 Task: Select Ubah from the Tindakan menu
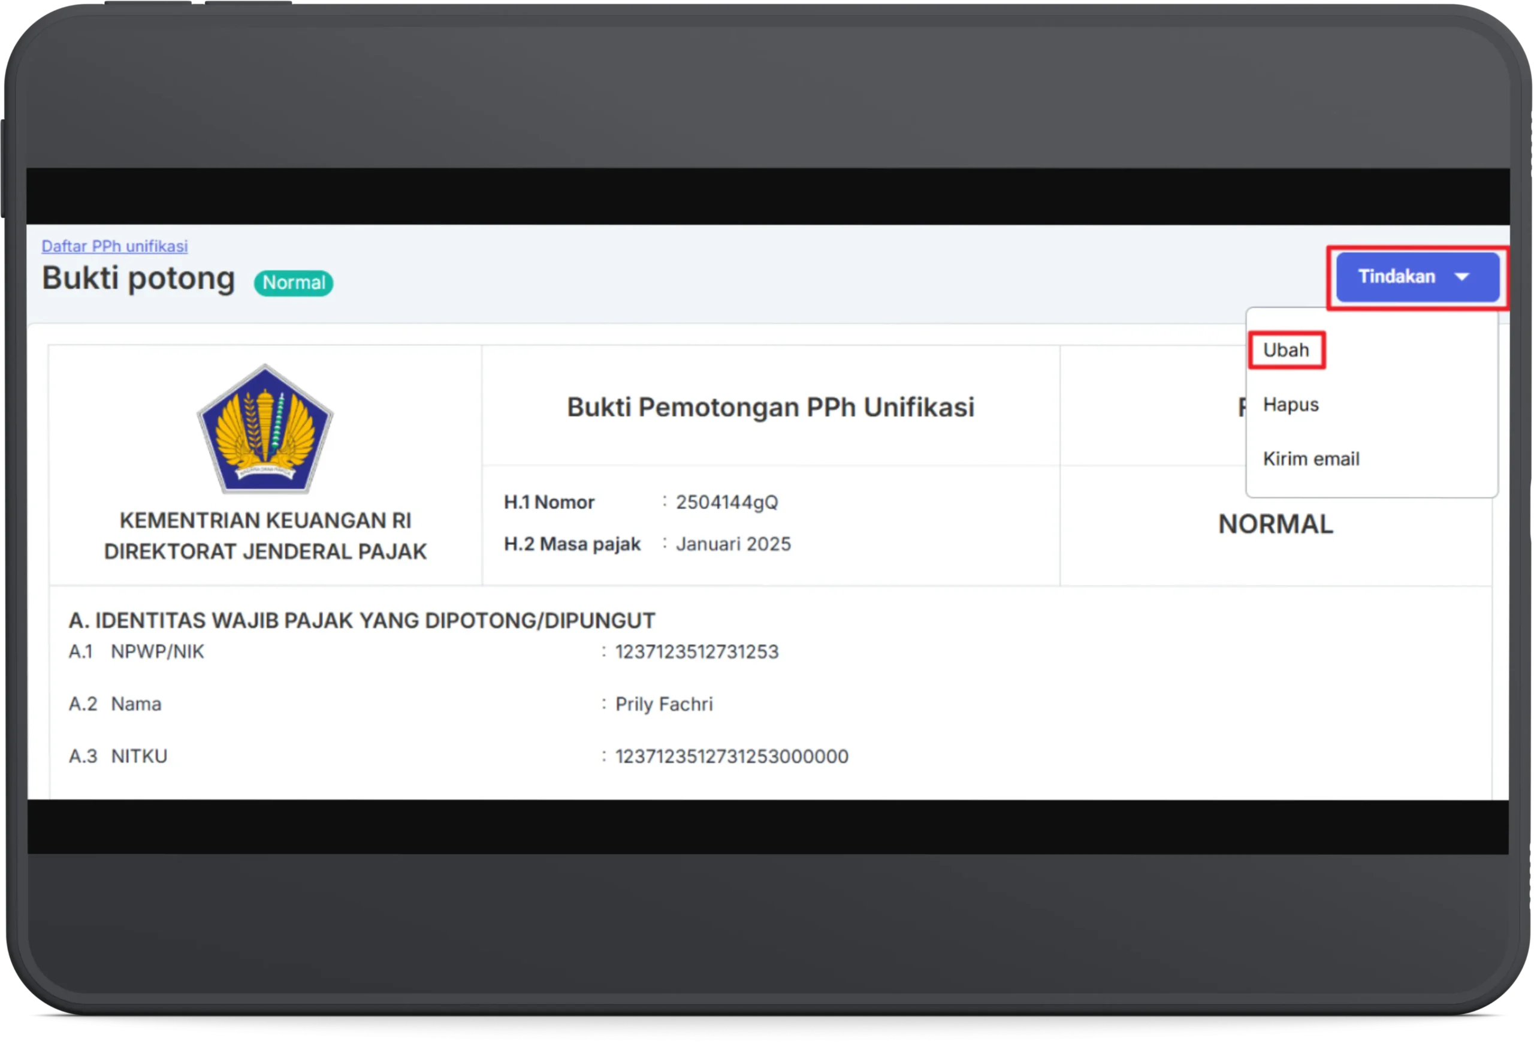click(x=1286, y=350)
